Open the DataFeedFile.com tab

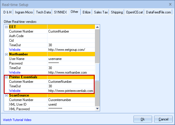click(158, 12)
